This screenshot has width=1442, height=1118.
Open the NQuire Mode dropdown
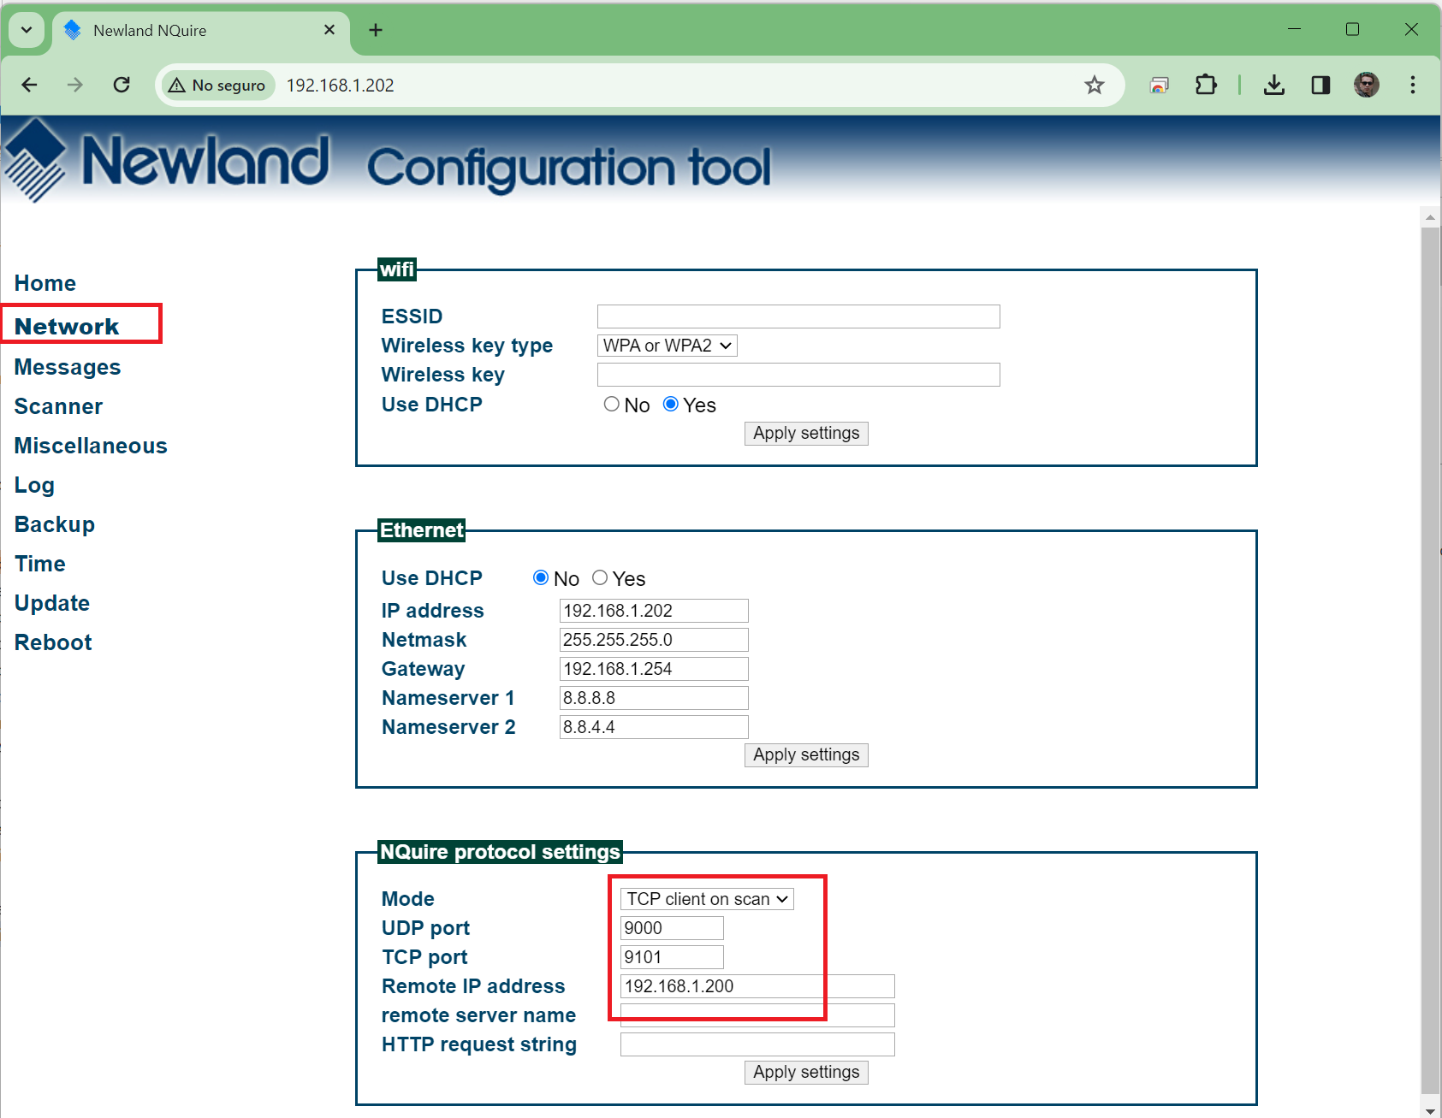click(706, 899)
